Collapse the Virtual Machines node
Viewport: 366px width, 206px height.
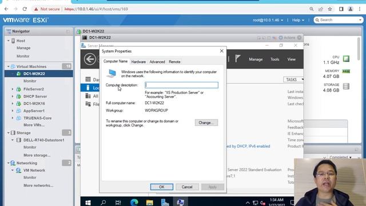pyautogui.click(x=9, y=66)
